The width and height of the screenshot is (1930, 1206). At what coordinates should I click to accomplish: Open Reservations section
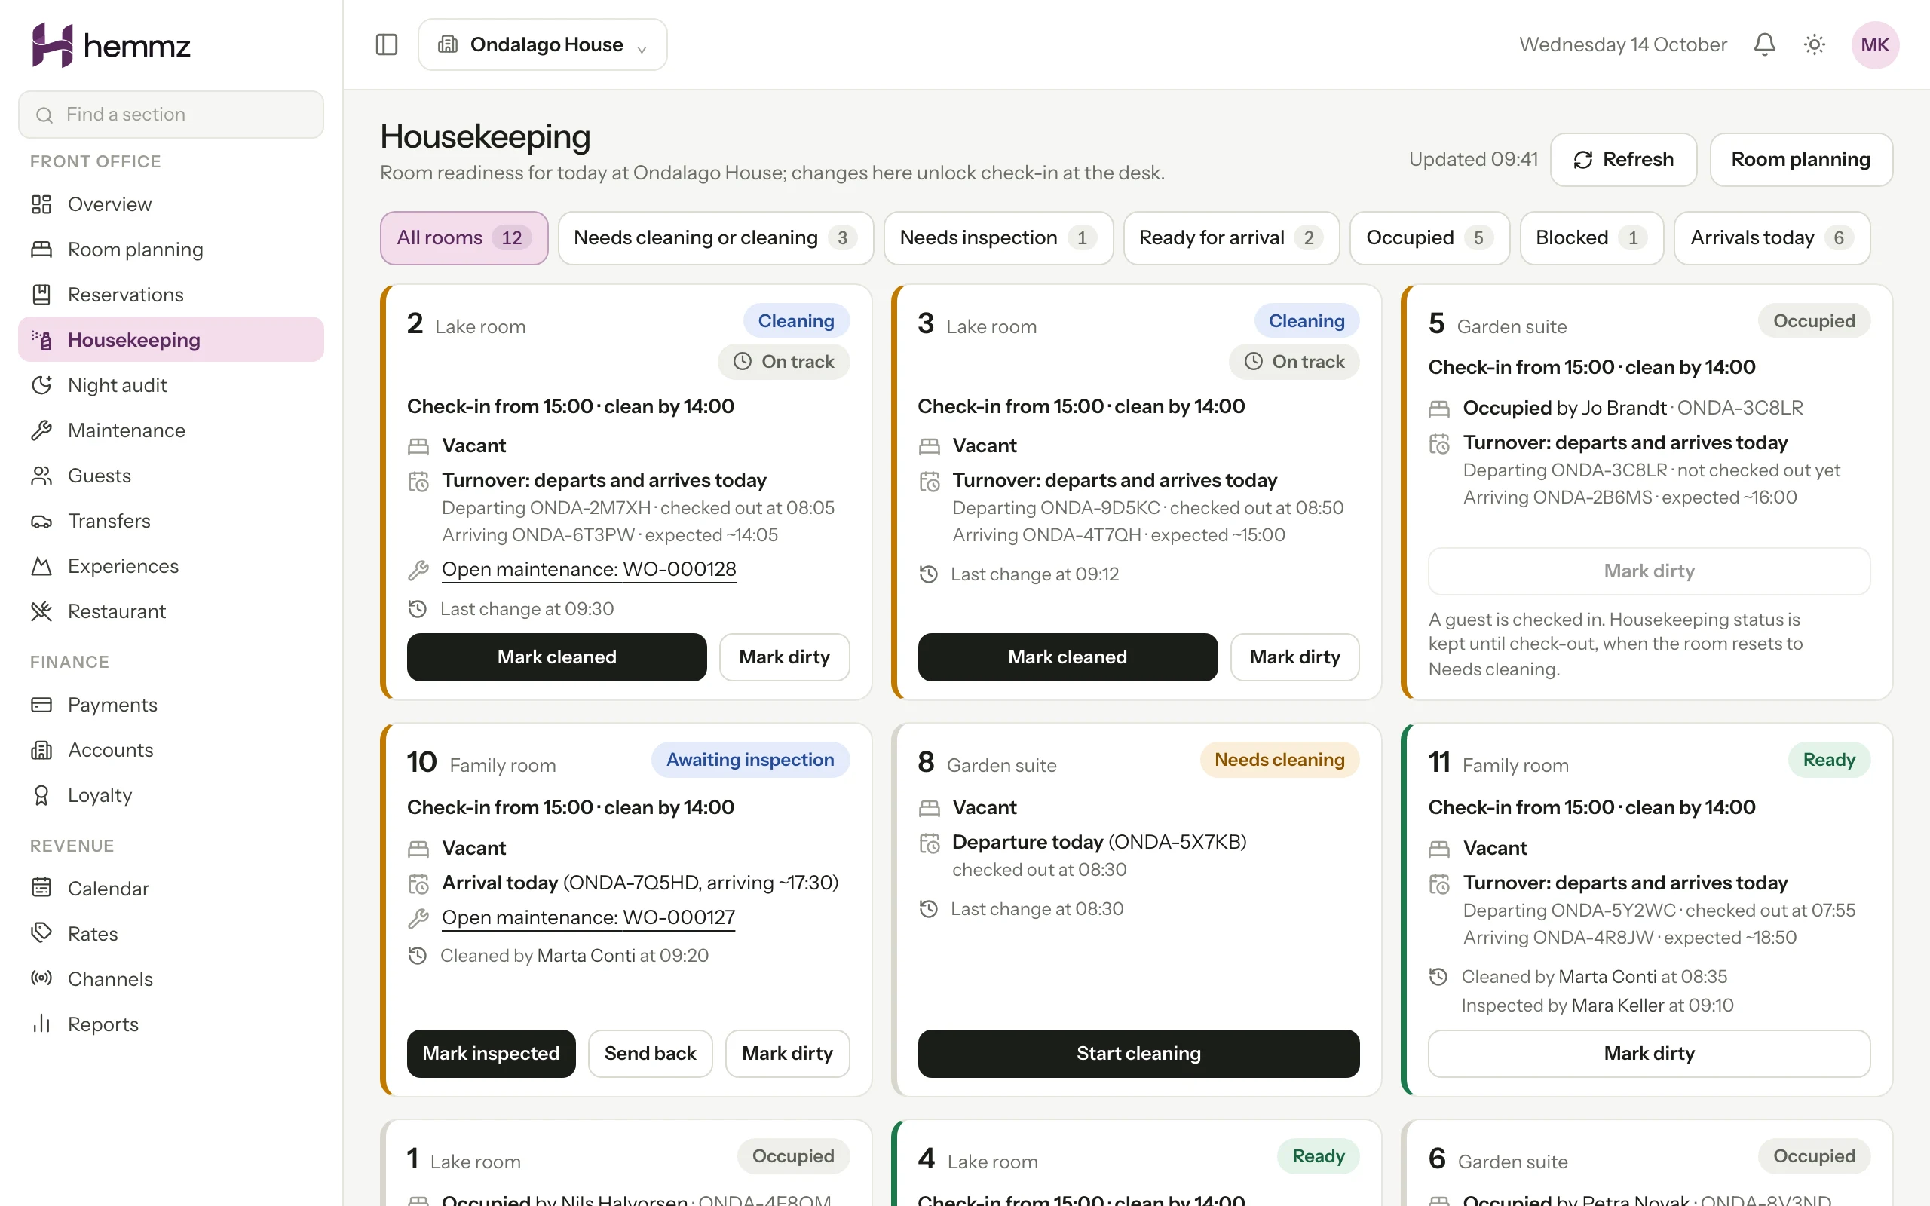coord(170,294)
